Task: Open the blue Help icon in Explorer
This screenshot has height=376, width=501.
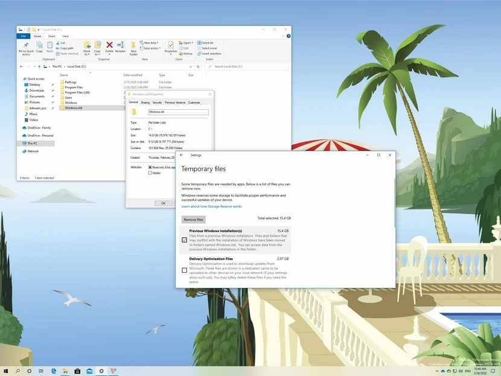Action: (x=289, y=36)
